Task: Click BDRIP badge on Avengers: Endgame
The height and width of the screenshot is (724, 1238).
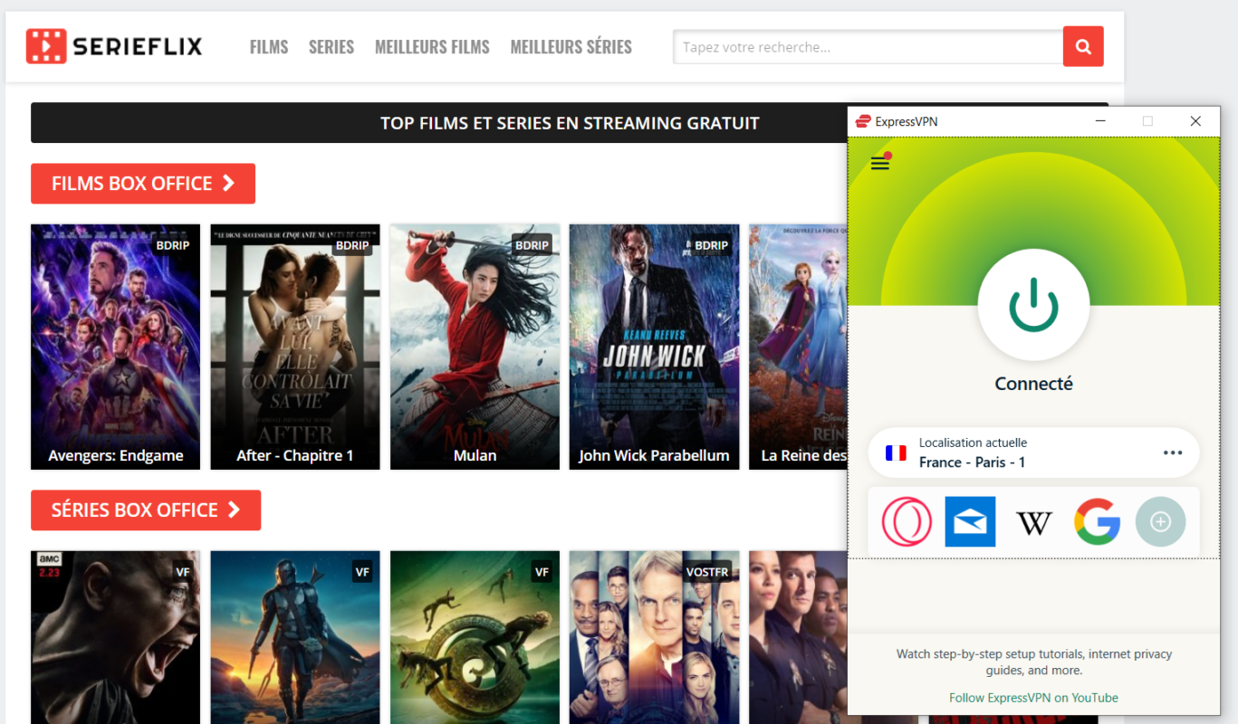Action: pos(173,245)
